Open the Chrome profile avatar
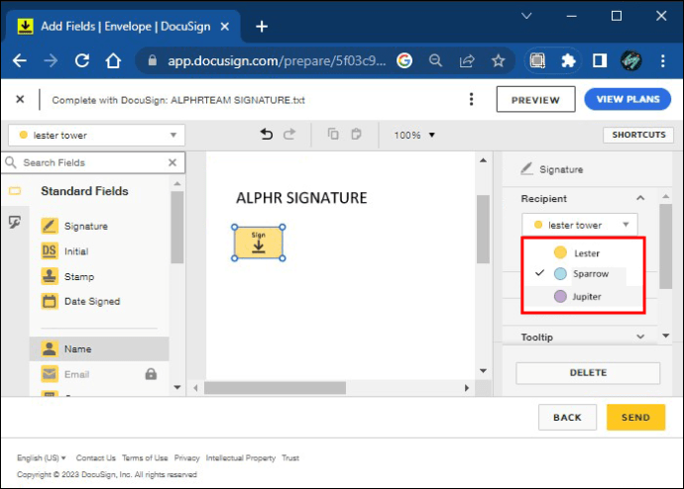This screenshot has height=489, width=684. coord(630,60)
